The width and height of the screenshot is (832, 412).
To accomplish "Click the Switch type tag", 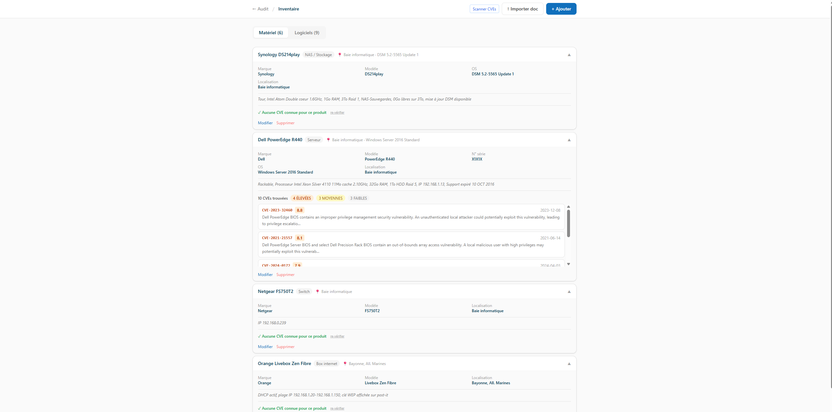I will pyautogui.click(x=304, y=292).
